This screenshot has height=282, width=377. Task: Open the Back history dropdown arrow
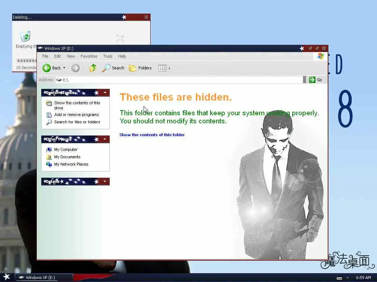pos(64,68)
